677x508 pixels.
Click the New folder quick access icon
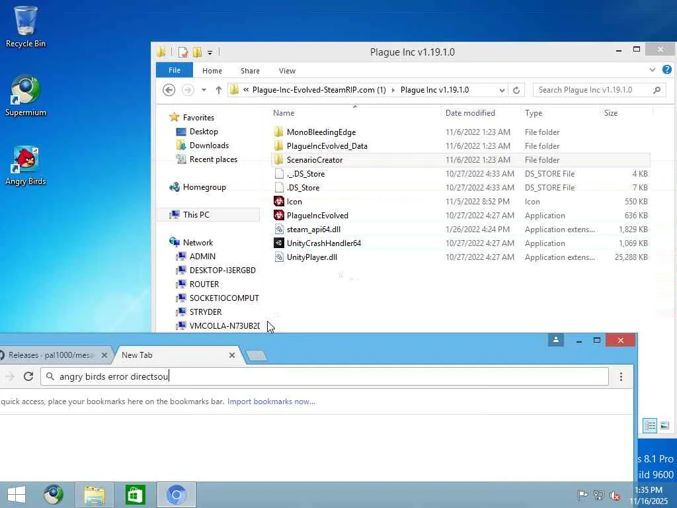(x=197, y=52)
